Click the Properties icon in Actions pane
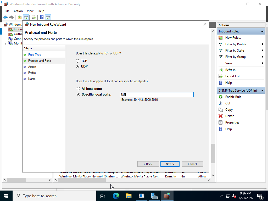268x201 pixels. (x=221, y=122)
